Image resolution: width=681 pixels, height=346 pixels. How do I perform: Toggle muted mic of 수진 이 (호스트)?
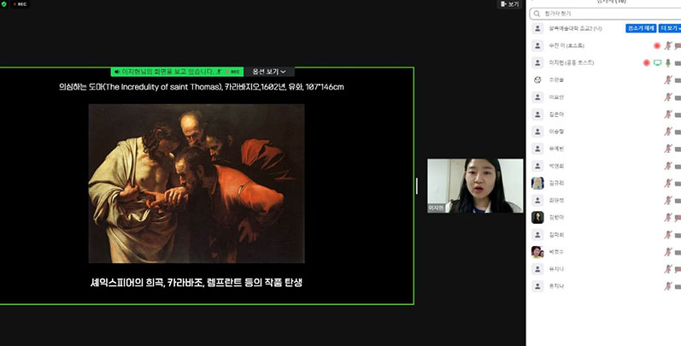pos(668,45)
